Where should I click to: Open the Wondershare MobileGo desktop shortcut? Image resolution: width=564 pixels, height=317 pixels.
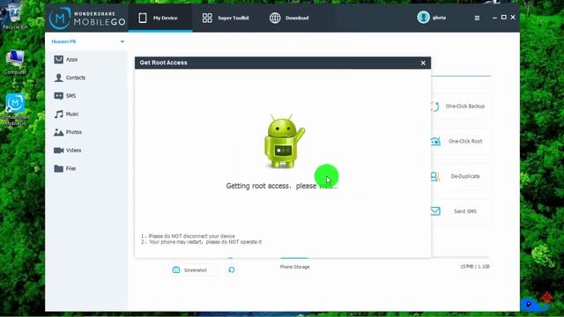point(15,109)
